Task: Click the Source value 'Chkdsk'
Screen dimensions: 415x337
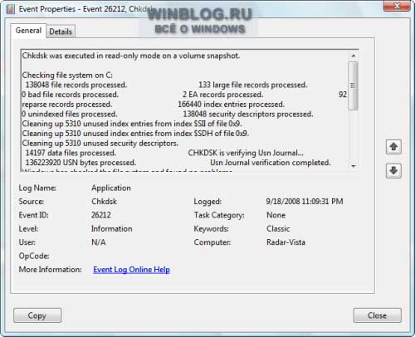Action: (x=104, y=202)
